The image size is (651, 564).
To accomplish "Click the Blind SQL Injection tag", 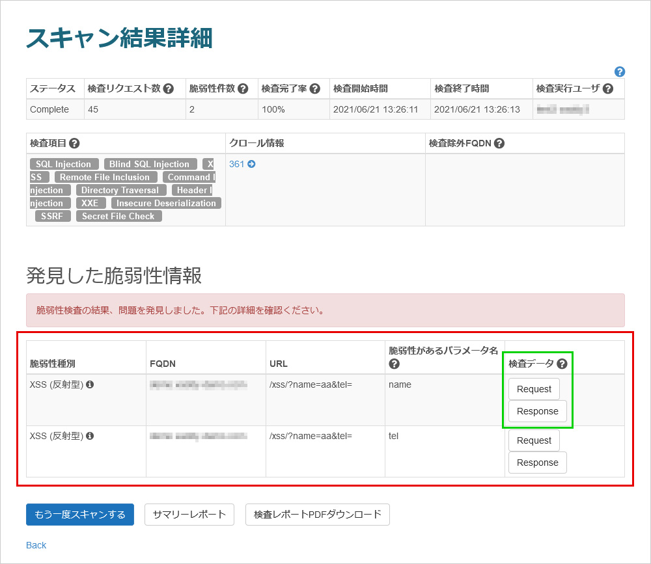I will (150, 164).
